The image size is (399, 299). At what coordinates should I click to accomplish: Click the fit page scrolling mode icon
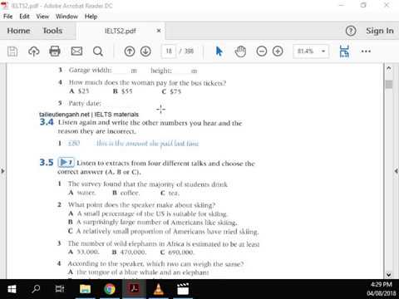click(344, 51)
